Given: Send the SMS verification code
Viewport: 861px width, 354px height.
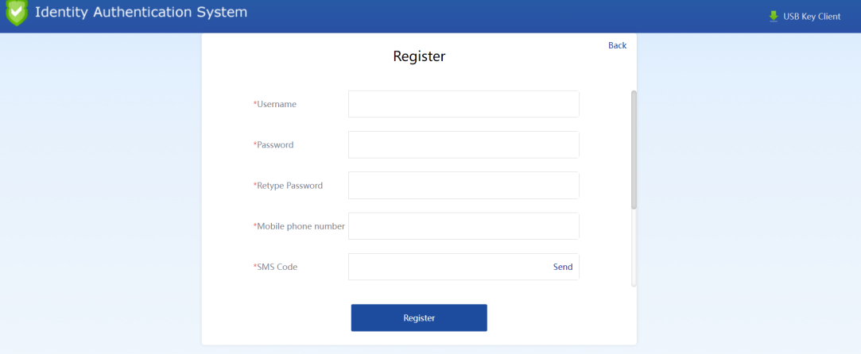Looking at the screenshot, I should (x=563, y=267).
